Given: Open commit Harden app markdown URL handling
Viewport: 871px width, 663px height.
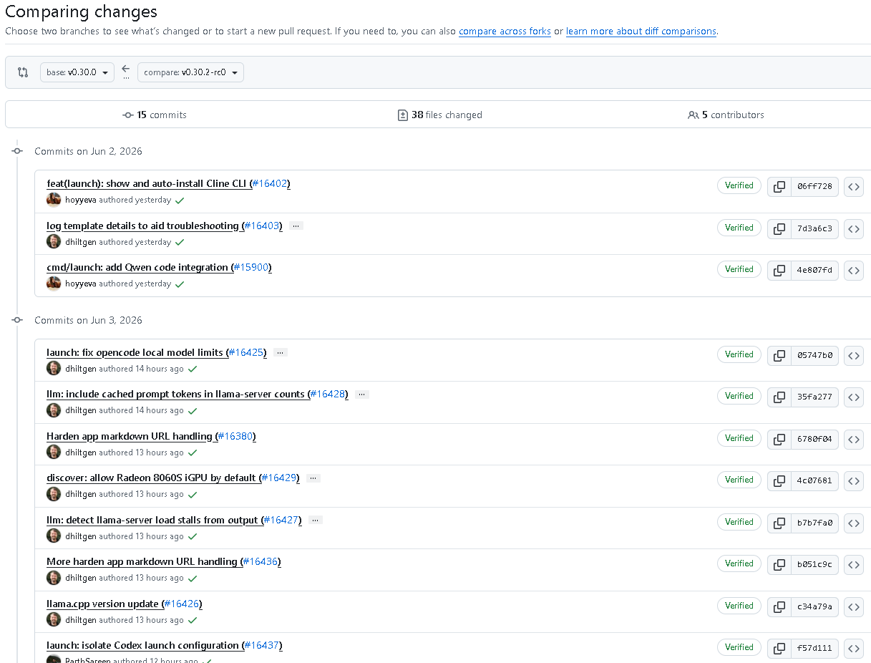Looking at the screenshot, I should click(x=130, y=436).
